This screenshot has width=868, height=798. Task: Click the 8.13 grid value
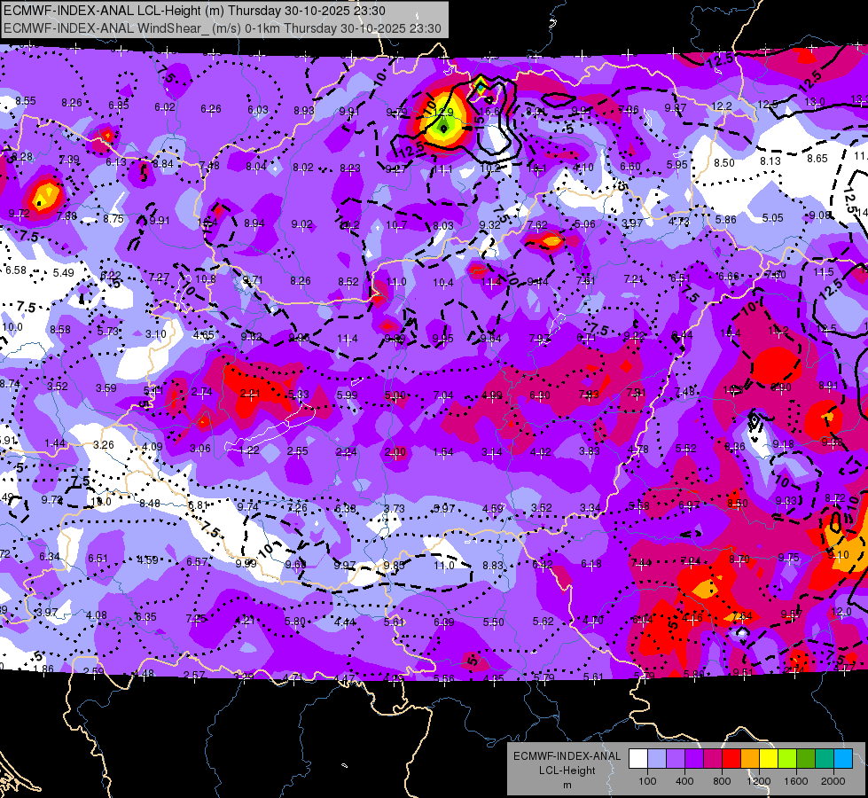point(770,161)
